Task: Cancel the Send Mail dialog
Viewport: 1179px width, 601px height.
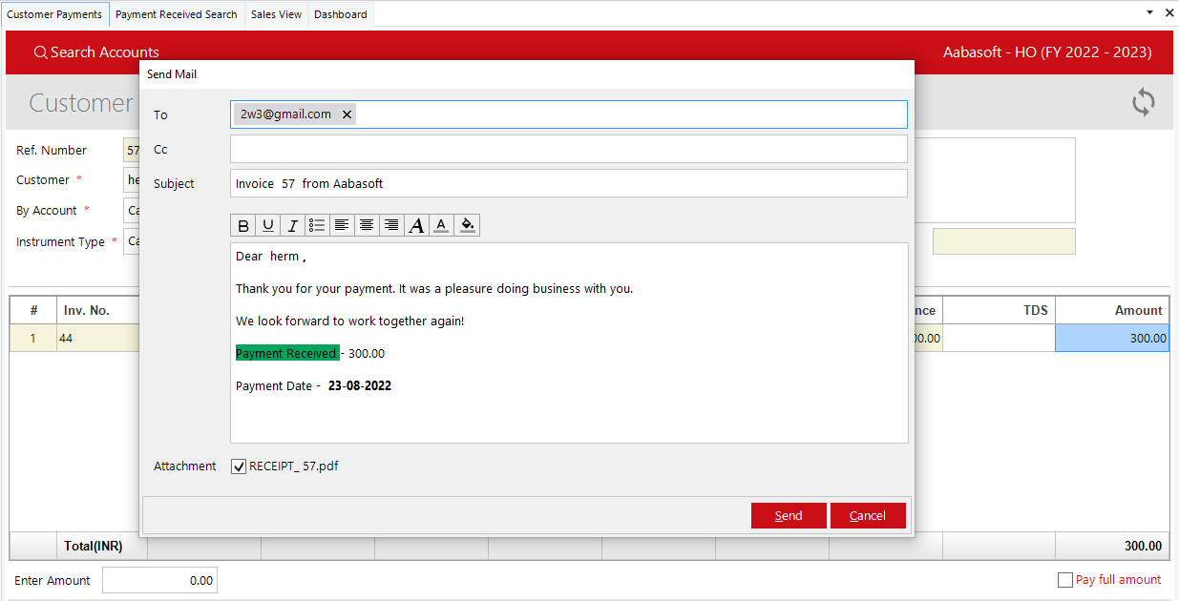Action: click(x=868, y=515)
